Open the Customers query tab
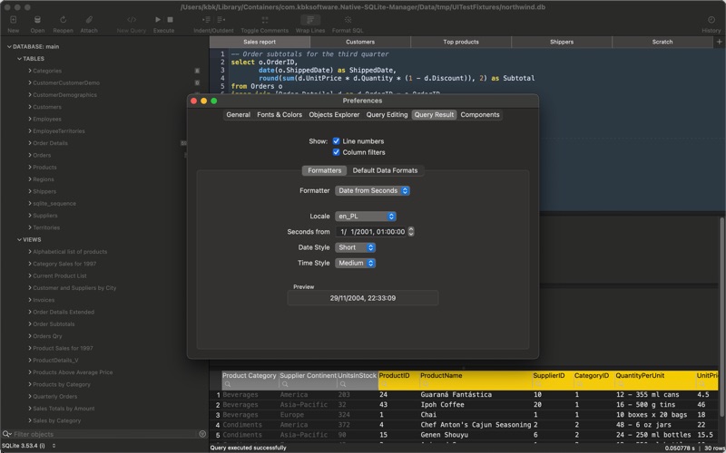 tap(360, 42)
